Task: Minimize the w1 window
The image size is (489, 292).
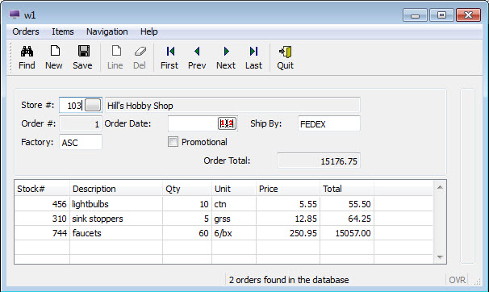Action: (415, 15)
